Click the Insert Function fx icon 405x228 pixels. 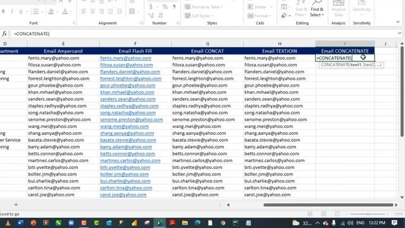pyautogui.click(x=4, y=34)
